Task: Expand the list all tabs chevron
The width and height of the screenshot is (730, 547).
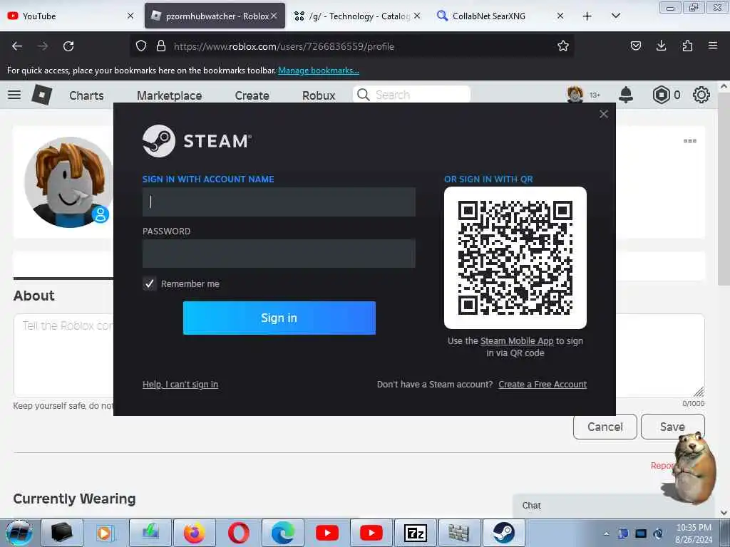Action: click(x=615, y=16)
